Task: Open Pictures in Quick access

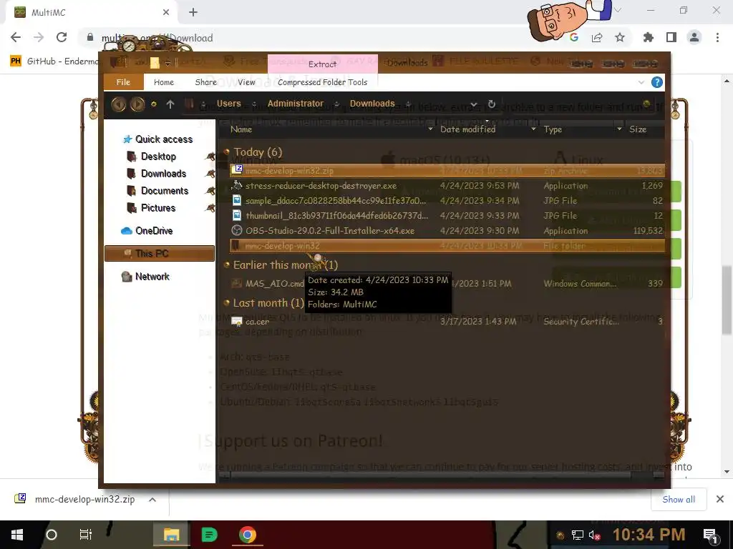Action: 158,208
